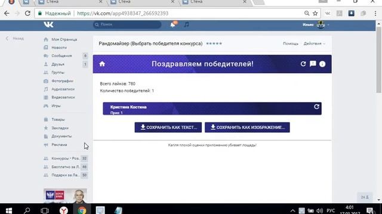
Task: Click the Chrome icon in the taskbar
Action: [82, 210]
